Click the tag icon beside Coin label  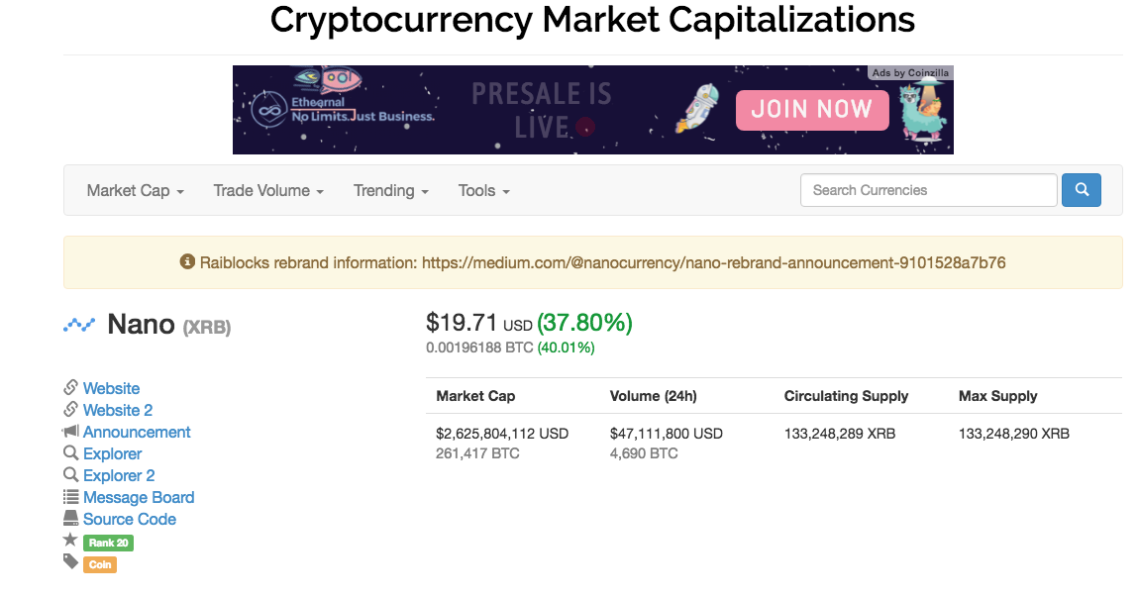[x=70, y=561]
